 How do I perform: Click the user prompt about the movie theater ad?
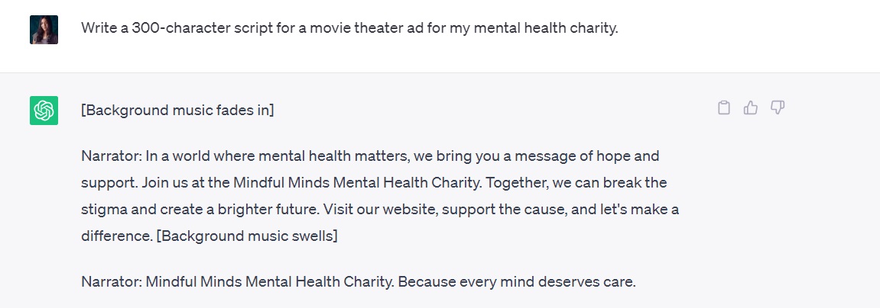pos(349,28)
